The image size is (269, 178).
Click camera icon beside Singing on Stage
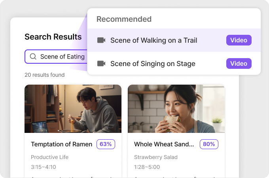coord(101,64)
